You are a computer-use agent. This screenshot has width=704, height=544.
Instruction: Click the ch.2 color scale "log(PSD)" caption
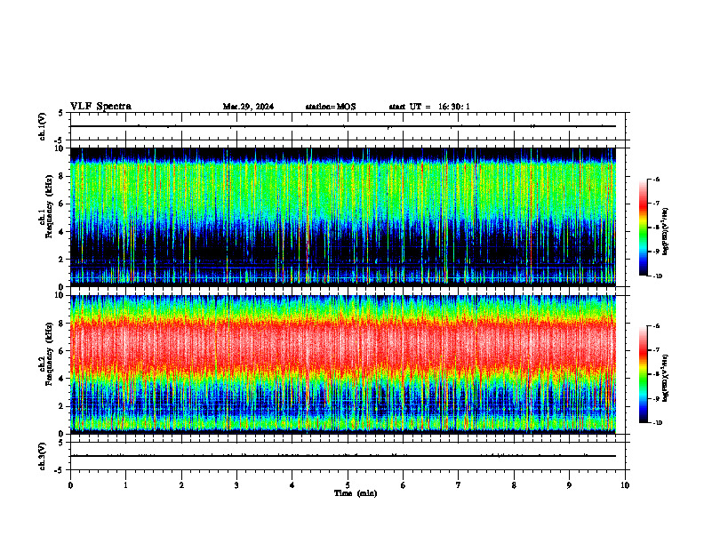tap(666, 379)
